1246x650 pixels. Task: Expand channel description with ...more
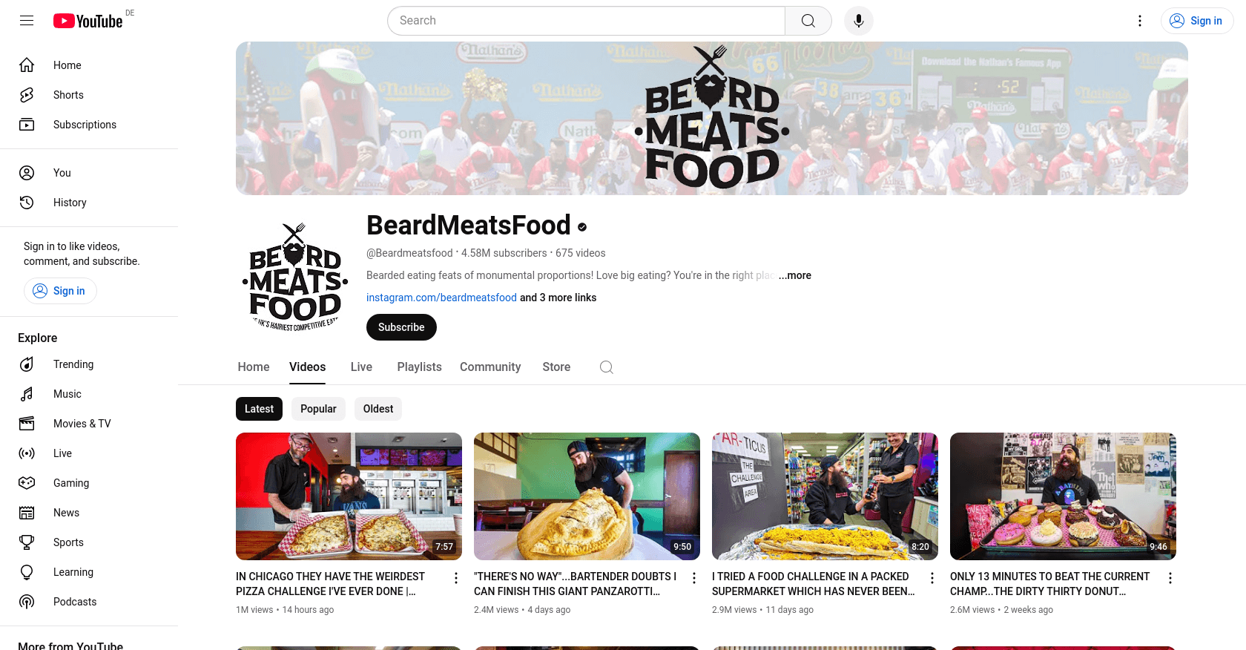point(795,275)
